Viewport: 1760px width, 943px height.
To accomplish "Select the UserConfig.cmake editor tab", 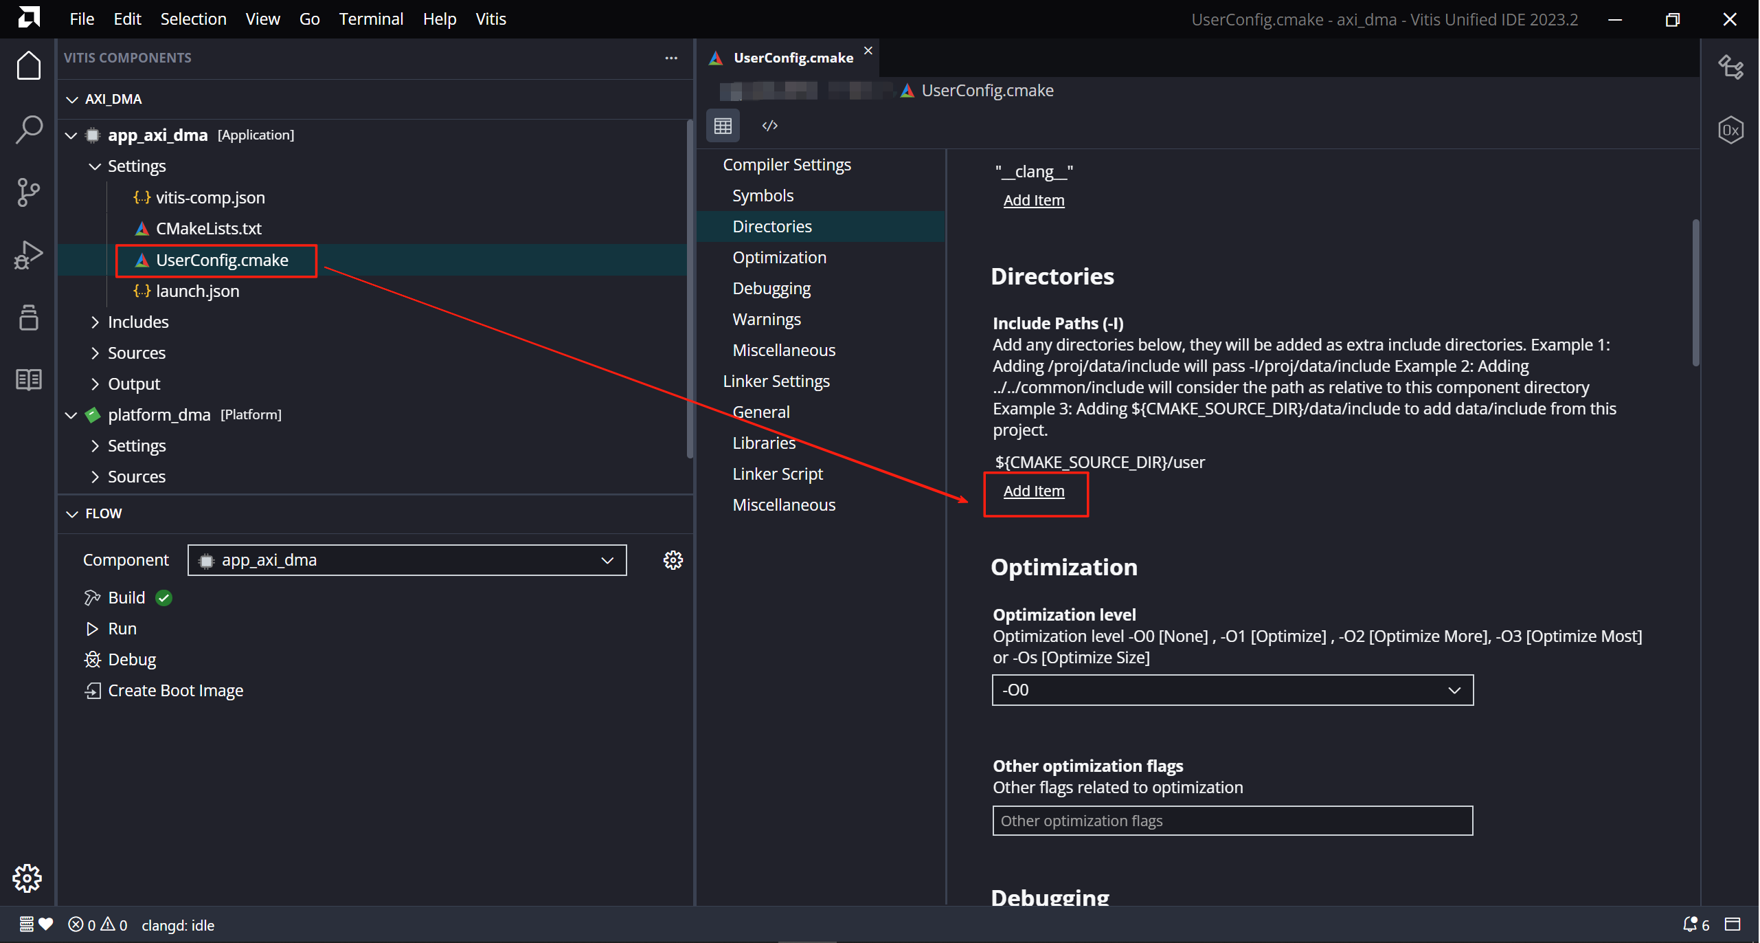I will [787, 58].
